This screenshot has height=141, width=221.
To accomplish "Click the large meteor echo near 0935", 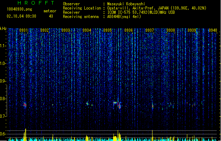I will pos(117,104).
